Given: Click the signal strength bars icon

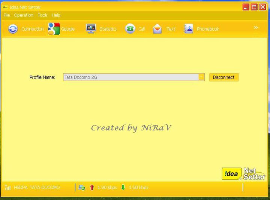Looking at the screenshot, I should tap(7, 187).
